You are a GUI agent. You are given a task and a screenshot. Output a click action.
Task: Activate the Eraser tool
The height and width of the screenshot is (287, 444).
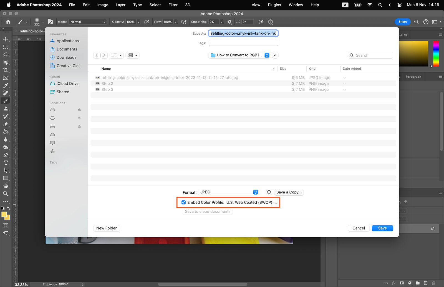coord(6,124)
